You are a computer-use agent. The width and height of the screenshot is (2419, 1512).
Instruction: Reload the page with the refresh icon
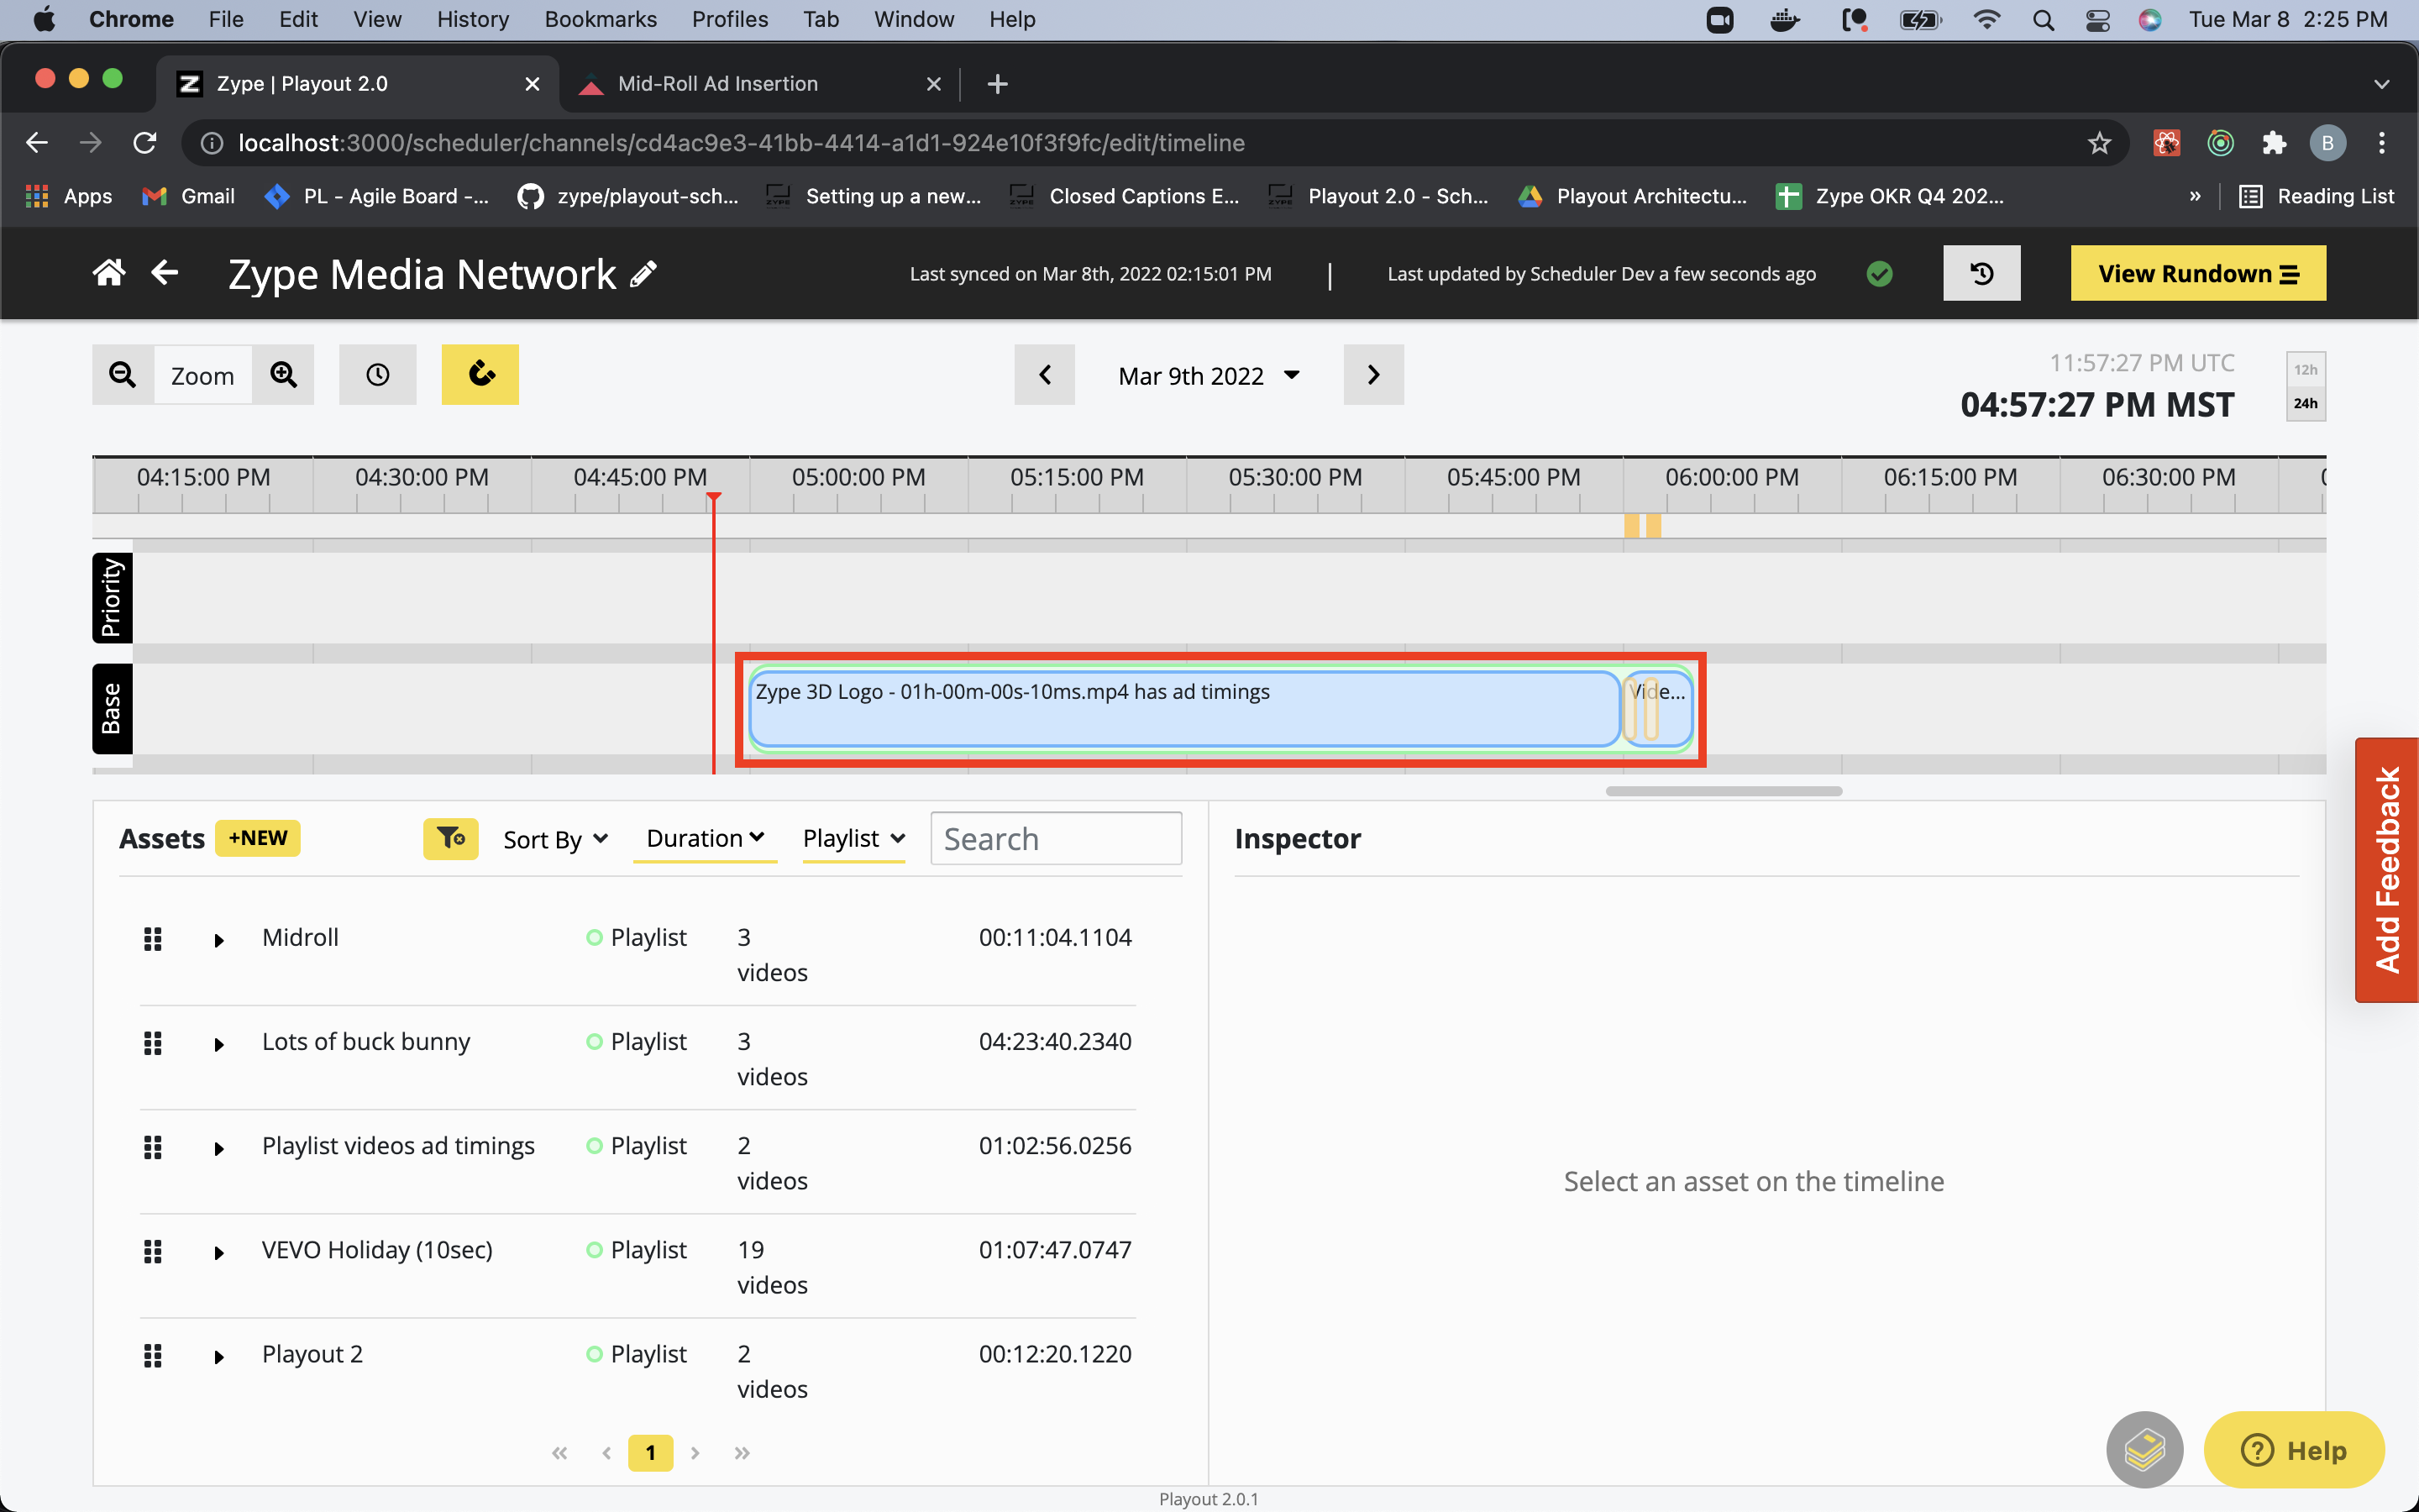pos(145,143)
